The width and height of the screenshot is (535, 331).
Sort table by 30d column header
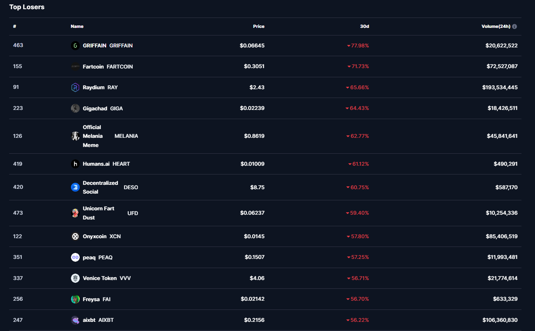click(x=364, y=27)
